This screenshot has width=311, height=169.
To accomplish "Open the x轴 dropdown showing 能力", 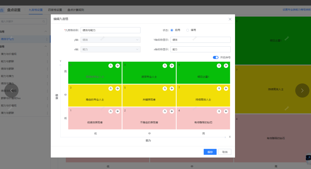I will click(x=110, y=49).
